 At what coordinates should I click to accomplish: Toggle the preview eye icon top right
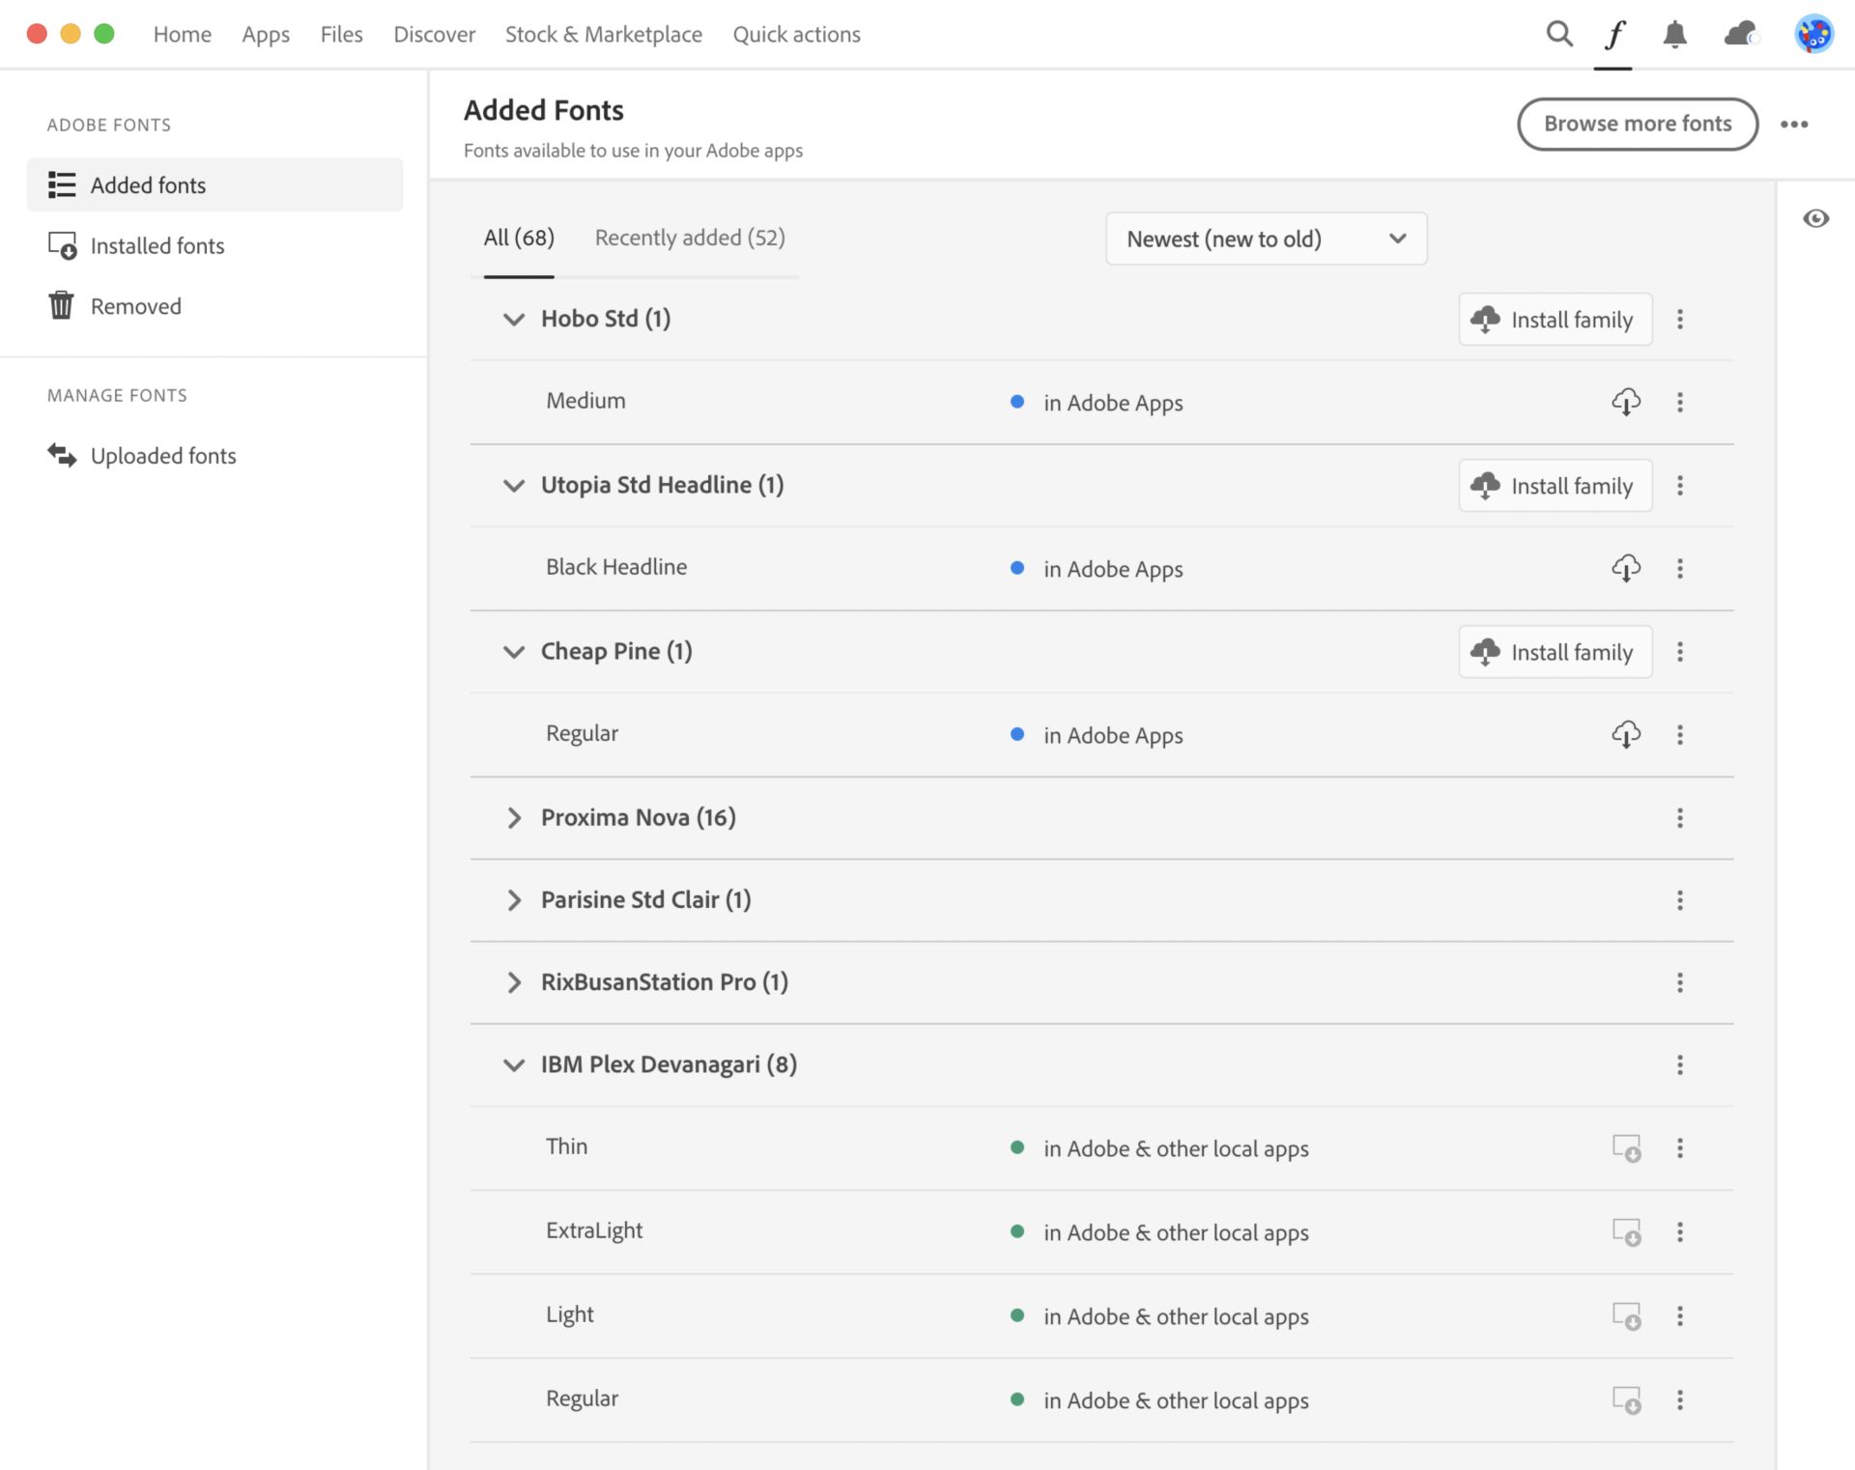[x=1817, y=219]
